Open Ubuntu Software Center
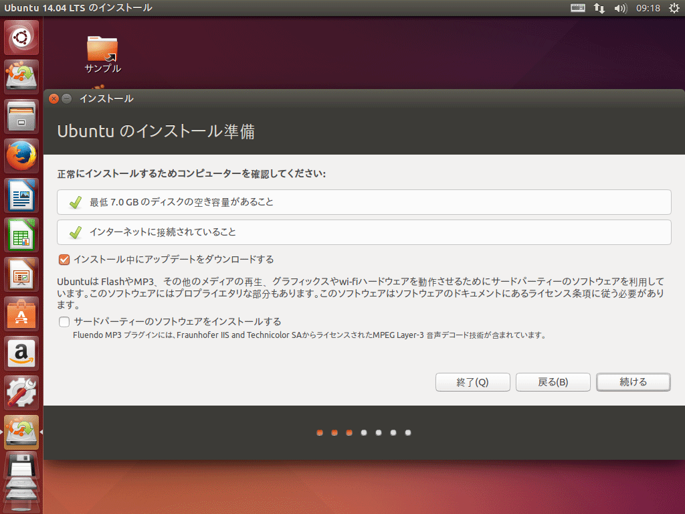Screen dimensions: 685x514 [x=21, y=314]
